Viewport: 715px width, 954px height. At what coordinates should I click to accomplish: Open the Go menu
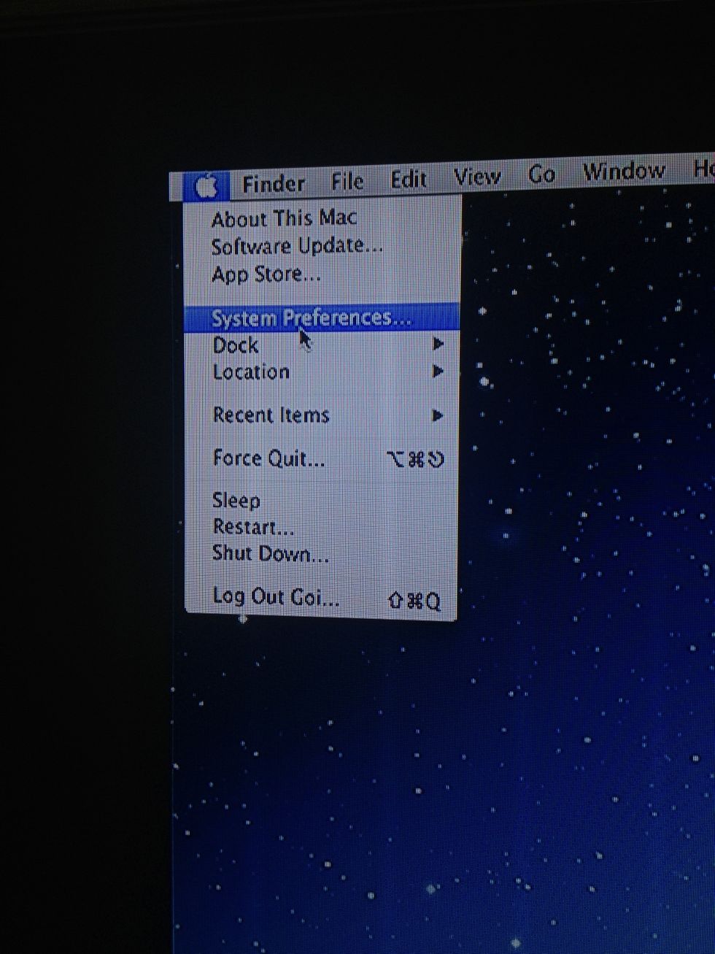[541, 174]
